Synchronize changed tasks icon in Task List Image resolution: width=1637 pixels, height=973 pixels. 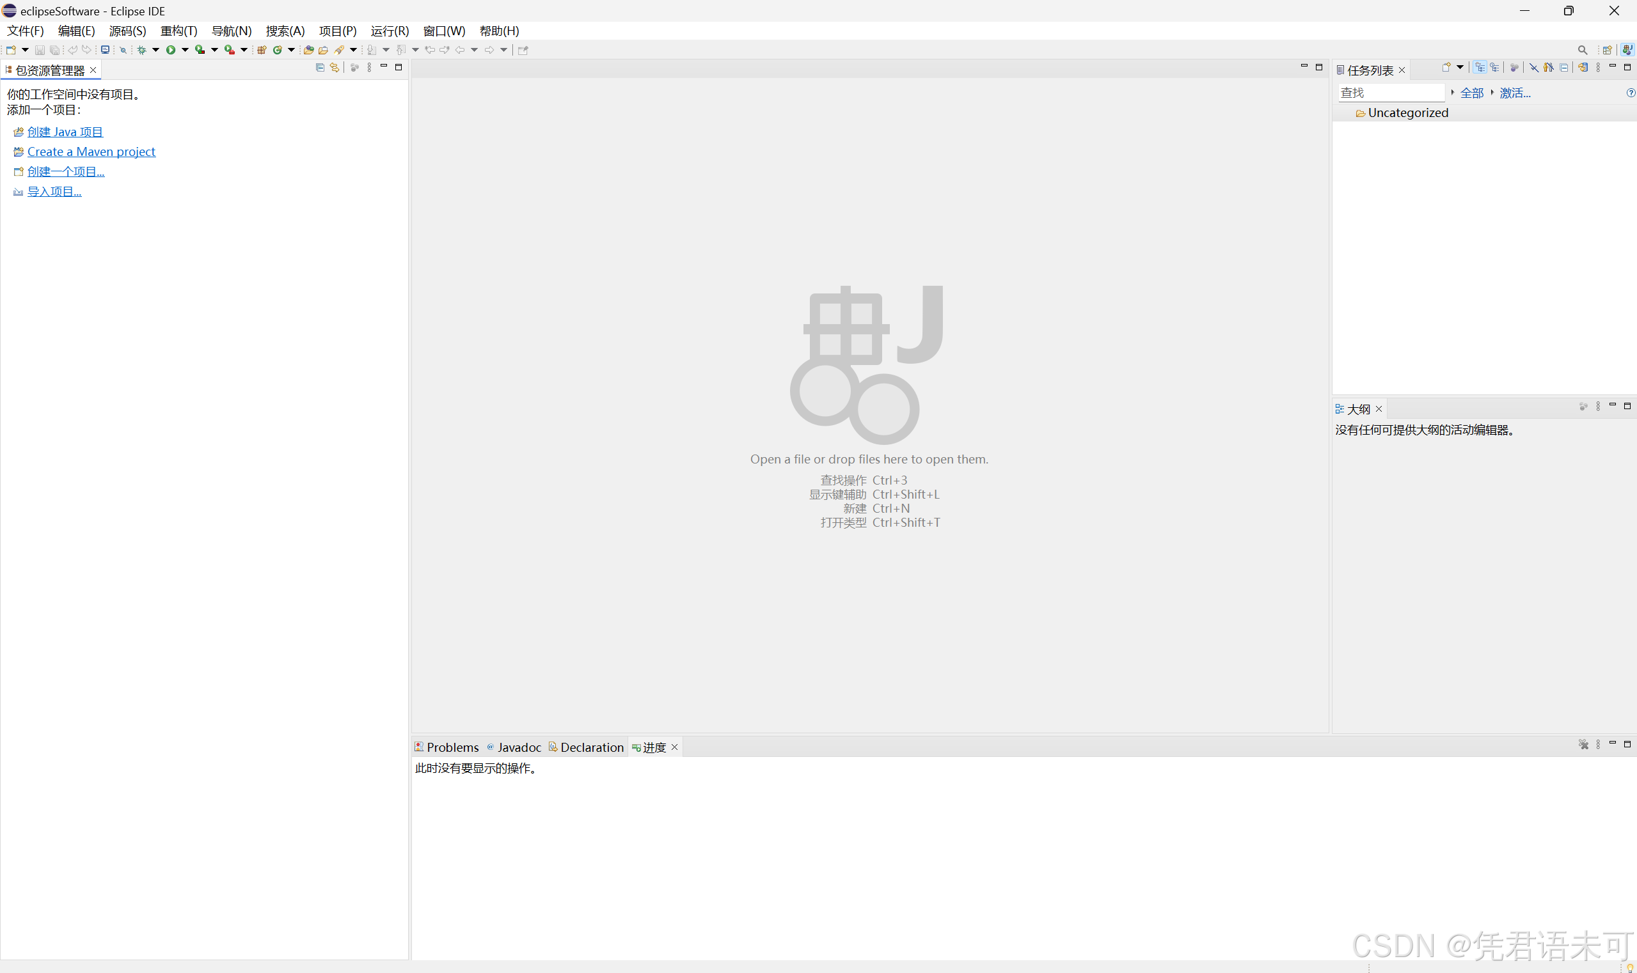pos(1584,68)
